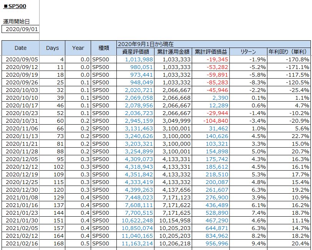
Task: Select the 運用開始日 label cell
Action: (17, 21)
